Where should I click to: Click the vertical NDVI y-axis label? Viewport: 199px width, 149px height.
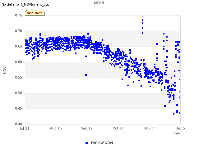click(x=5, y=70)
